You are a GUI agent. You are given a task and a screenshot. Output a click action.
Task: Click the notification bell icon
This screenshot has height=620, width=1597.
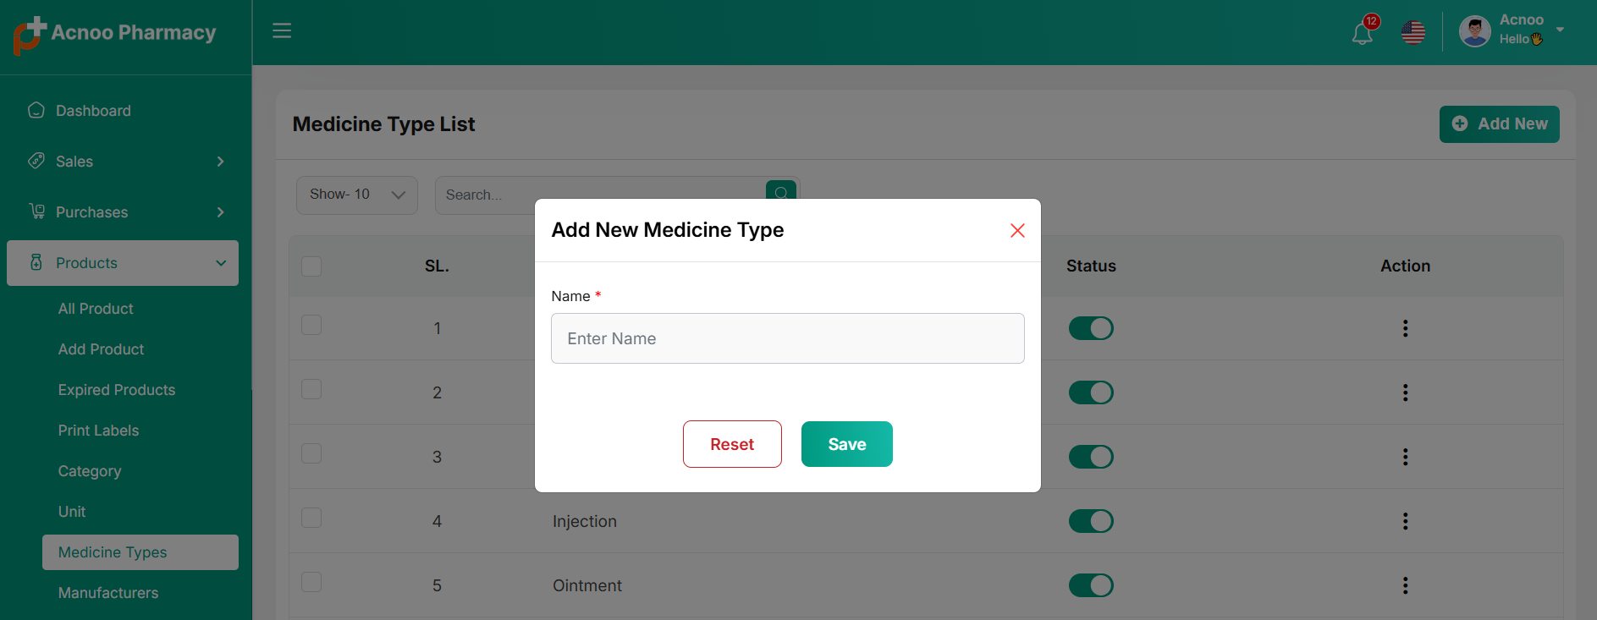[1362, 33]
